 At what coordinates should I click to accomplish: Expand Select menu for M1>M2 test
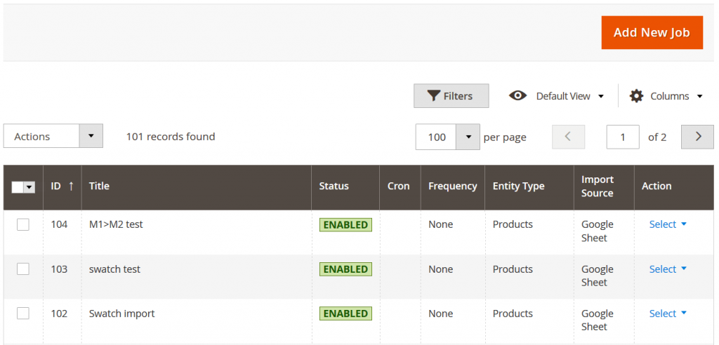668,224
